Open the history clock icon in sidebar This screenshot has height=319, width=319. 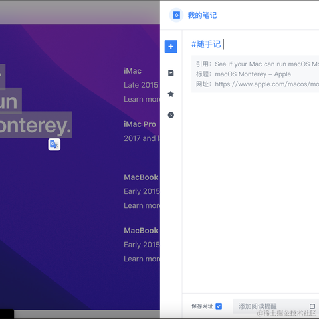point(171,115)
